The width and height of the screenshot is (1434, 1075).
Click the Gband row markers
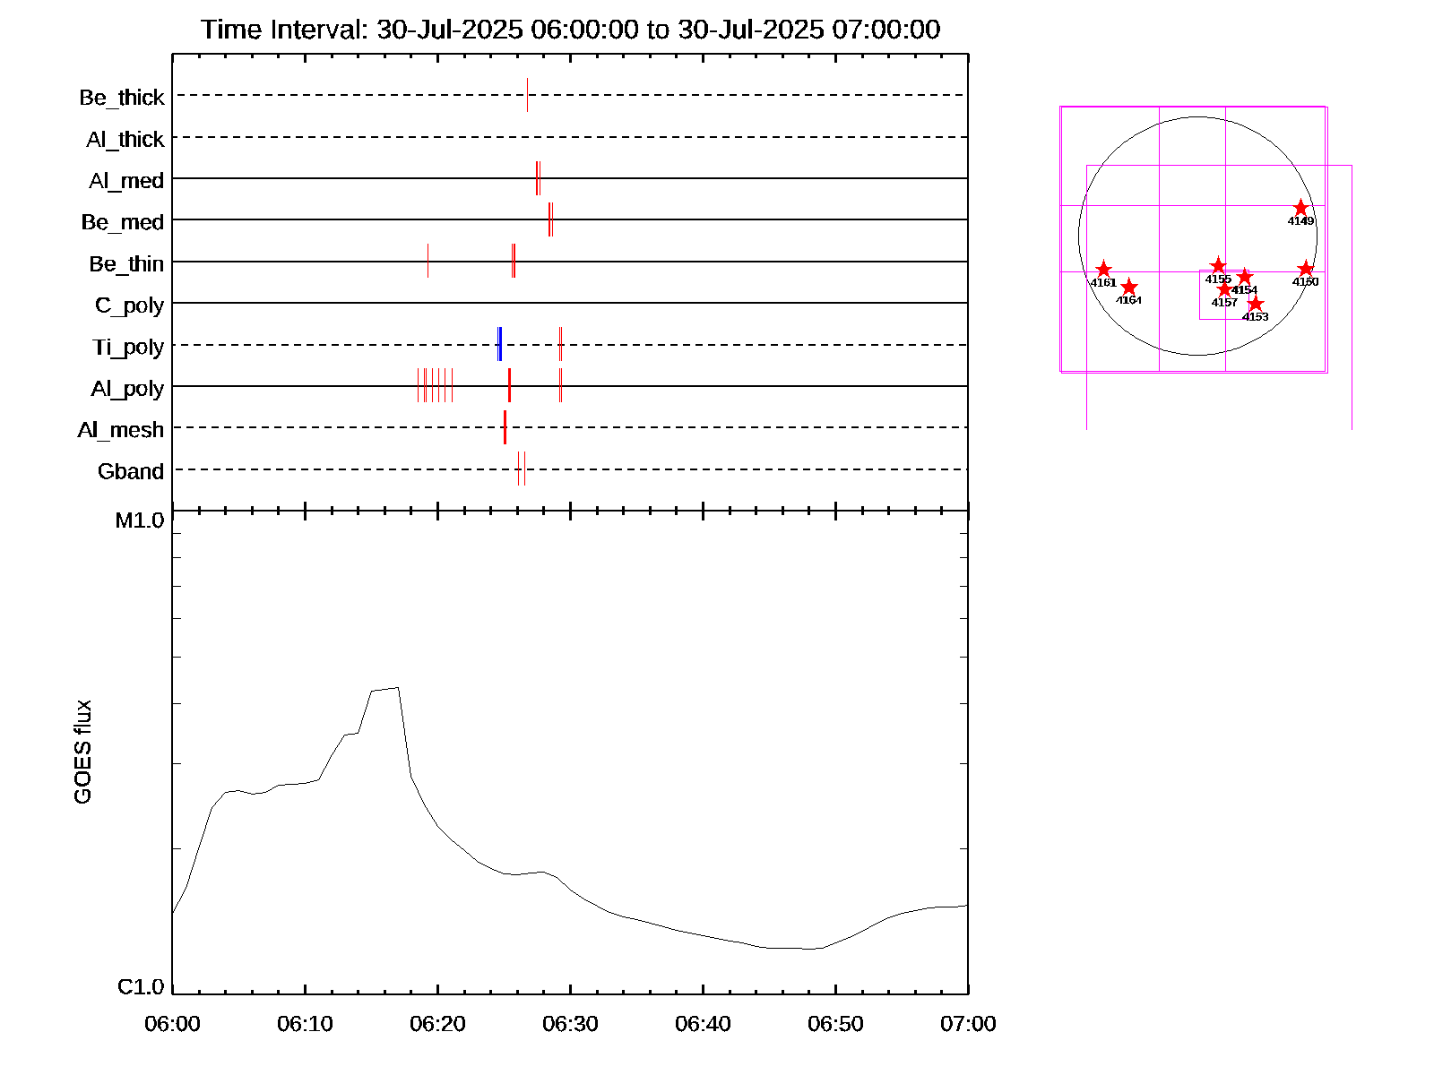[x=521, y=469]
